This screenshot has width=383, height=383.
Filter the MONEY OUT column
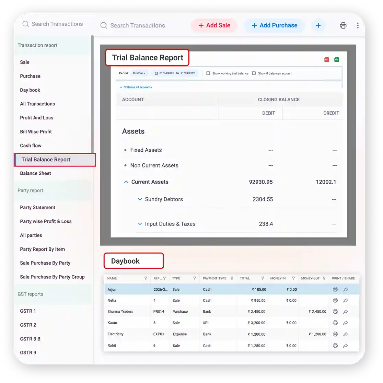point(324,278)
